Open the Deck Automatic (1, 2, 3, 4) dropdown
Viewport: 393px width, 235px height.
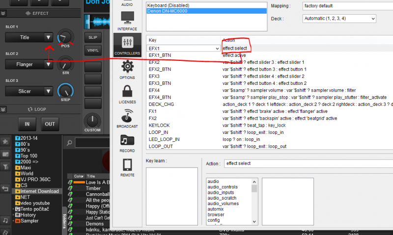point(339,19)
